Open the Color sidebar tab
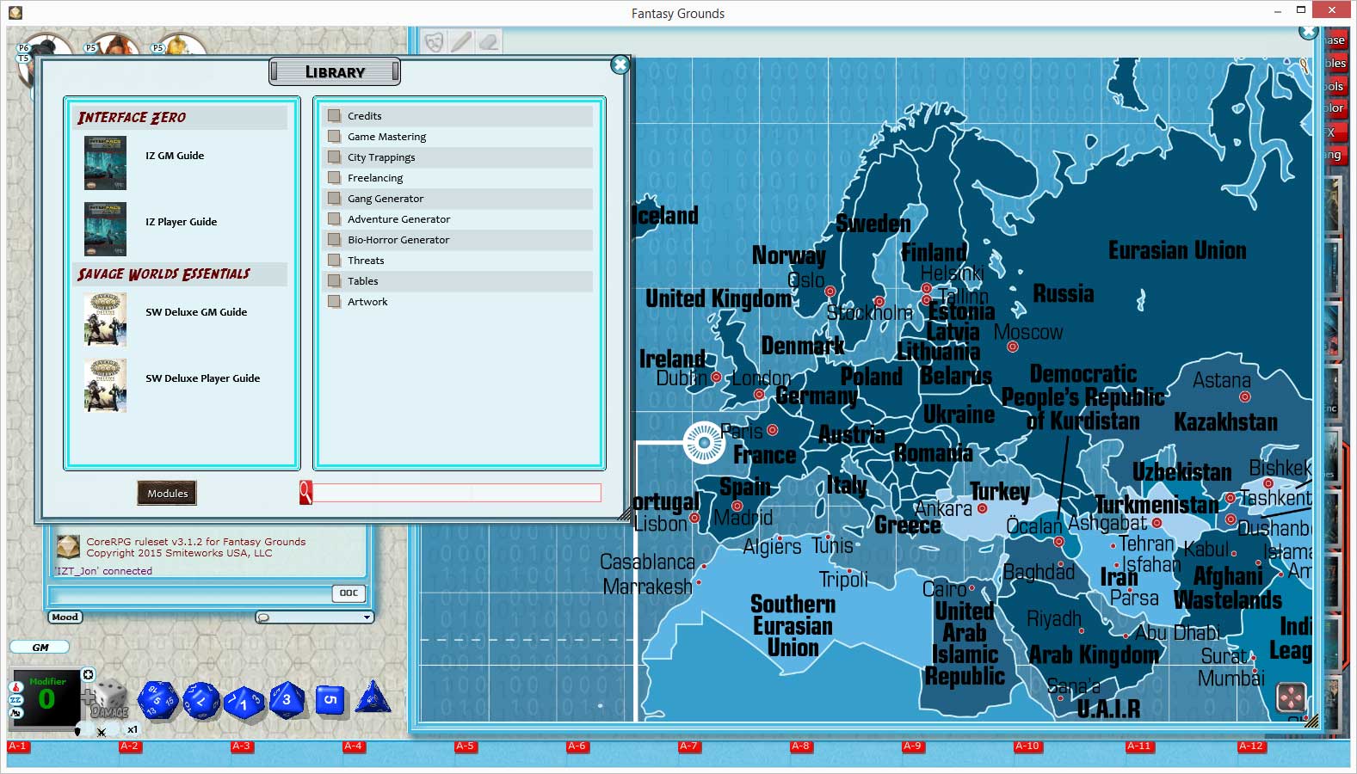This screenshot has width=1357, height=774. 1335,108
